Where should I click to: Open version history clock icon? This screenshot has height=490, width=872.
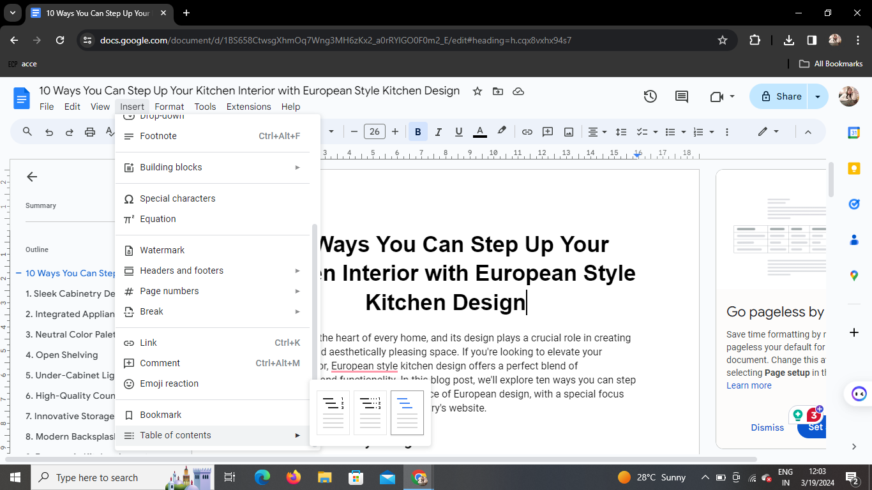(x=650, y=96)
